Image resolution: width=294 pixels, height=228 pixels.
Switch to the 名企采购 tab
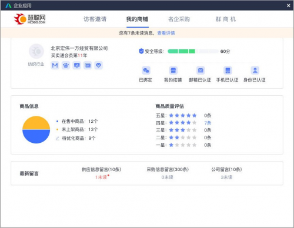tap(179, 19)
